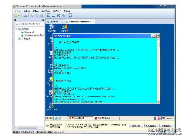This screenshot has width=184, height=138.
Task: Click the console view toolbar icon
Action: click(x=70, y=16)
